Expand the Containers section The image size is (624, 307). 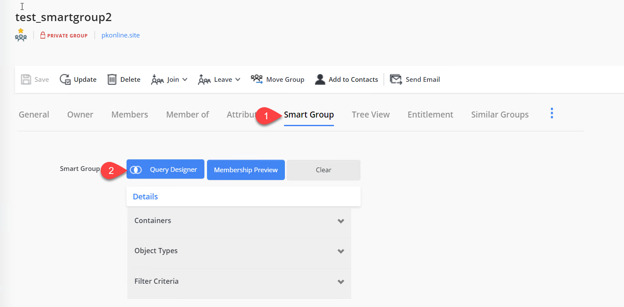[340, 221]
